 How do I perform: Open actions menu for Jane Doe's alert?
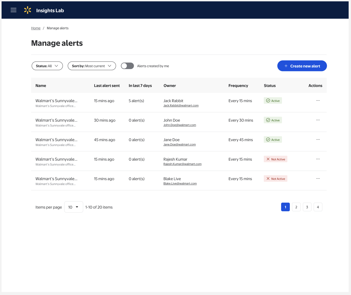318,140
